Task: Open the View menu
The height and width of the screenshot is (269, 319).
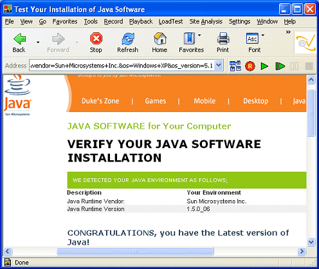Action: [26, 21]
